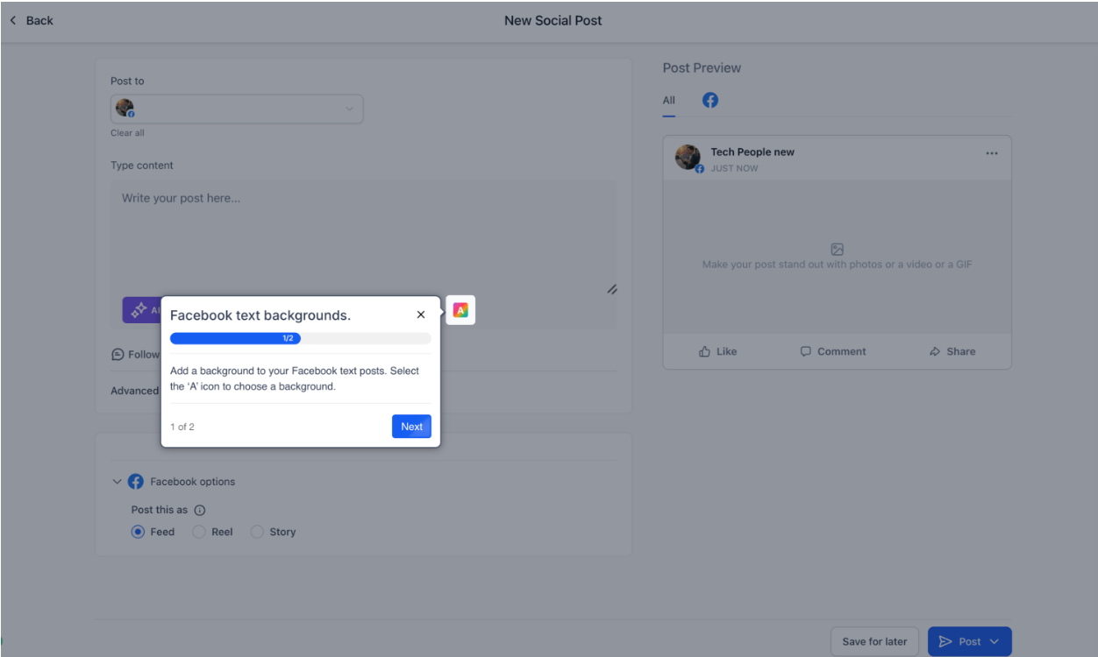
Task: Open the three-dot menu on post preview
Action: tap(992, 153)
